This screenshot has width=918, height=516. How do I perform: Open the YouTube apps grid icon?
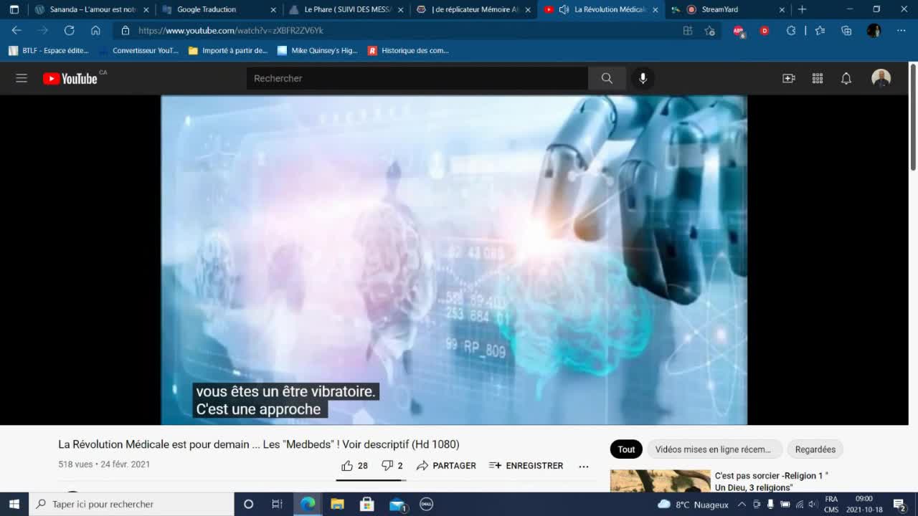click(x=818, y=78)
